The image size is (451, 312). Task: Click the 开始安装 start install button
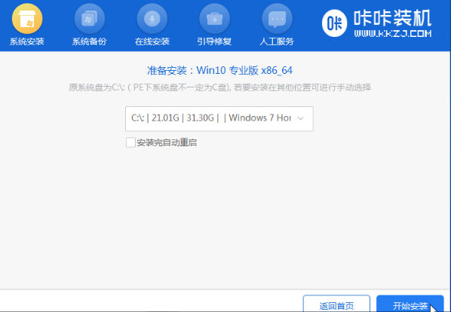pyautogui.click(x=410, y=304)
